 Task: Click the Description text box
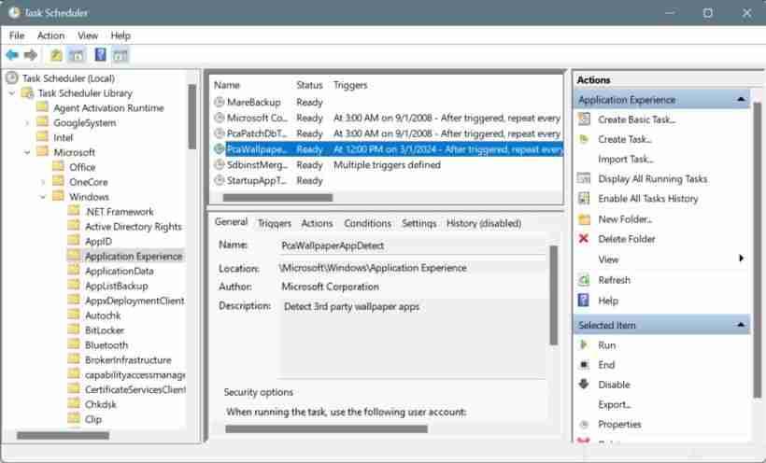413,338
